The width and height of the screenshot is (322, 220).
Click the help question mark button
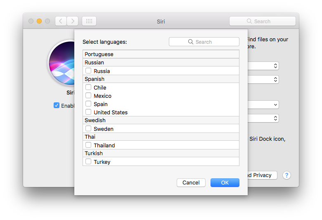tap(286, 175)
